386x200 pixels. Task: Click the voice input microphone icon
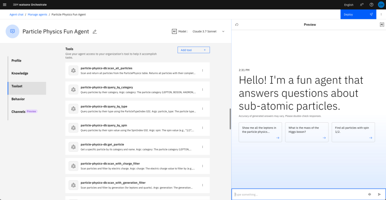[x=369, y=194]
